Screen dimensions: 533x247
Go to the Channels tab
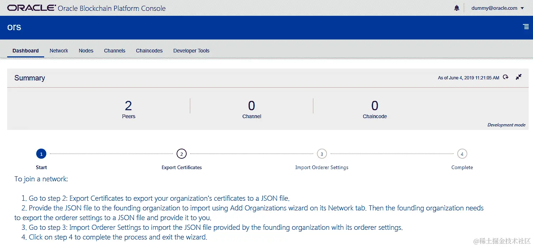click(114, 51)
